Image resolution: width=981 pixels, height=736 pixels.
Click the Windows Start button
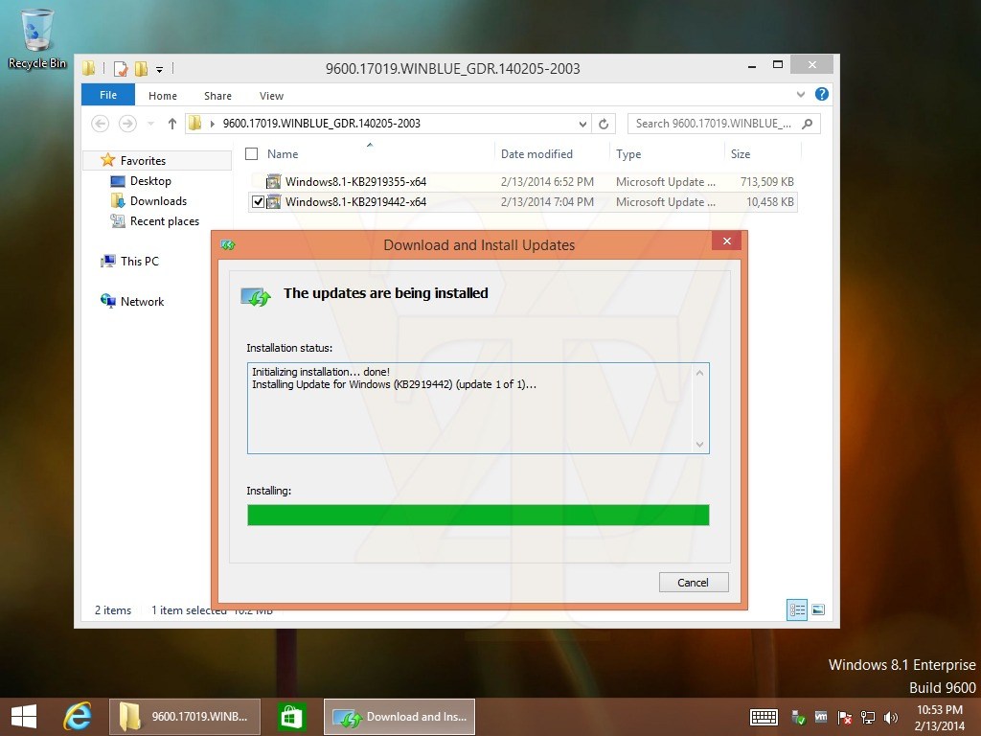[24, 717]
